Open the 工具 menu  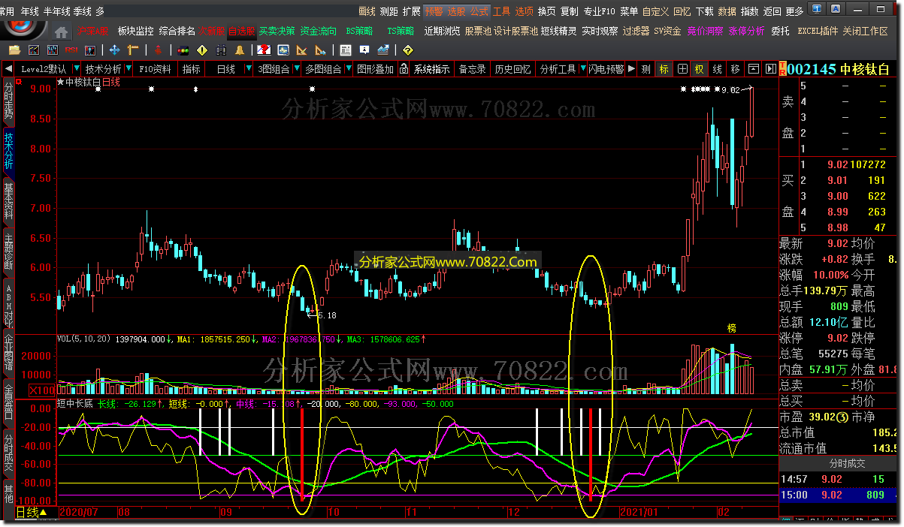click(x=501, y=11)
